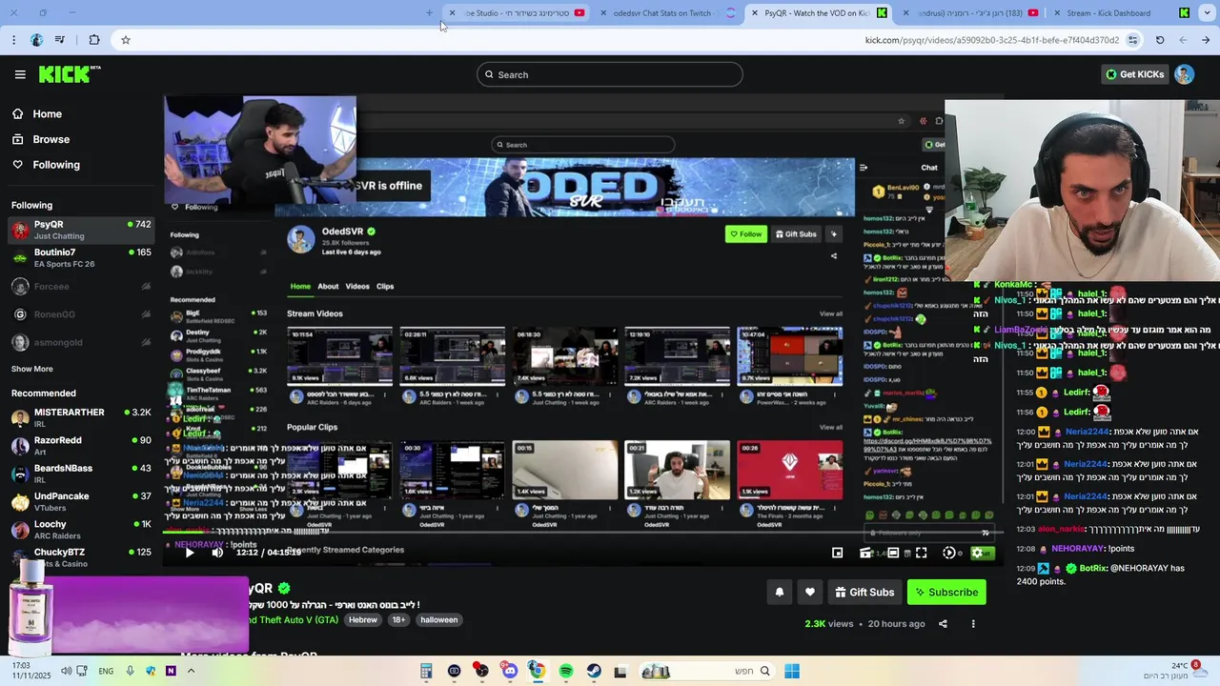The image size is (1220, 686).
Task: Expand the system tray hidden icons
Action: pos(191,671)
